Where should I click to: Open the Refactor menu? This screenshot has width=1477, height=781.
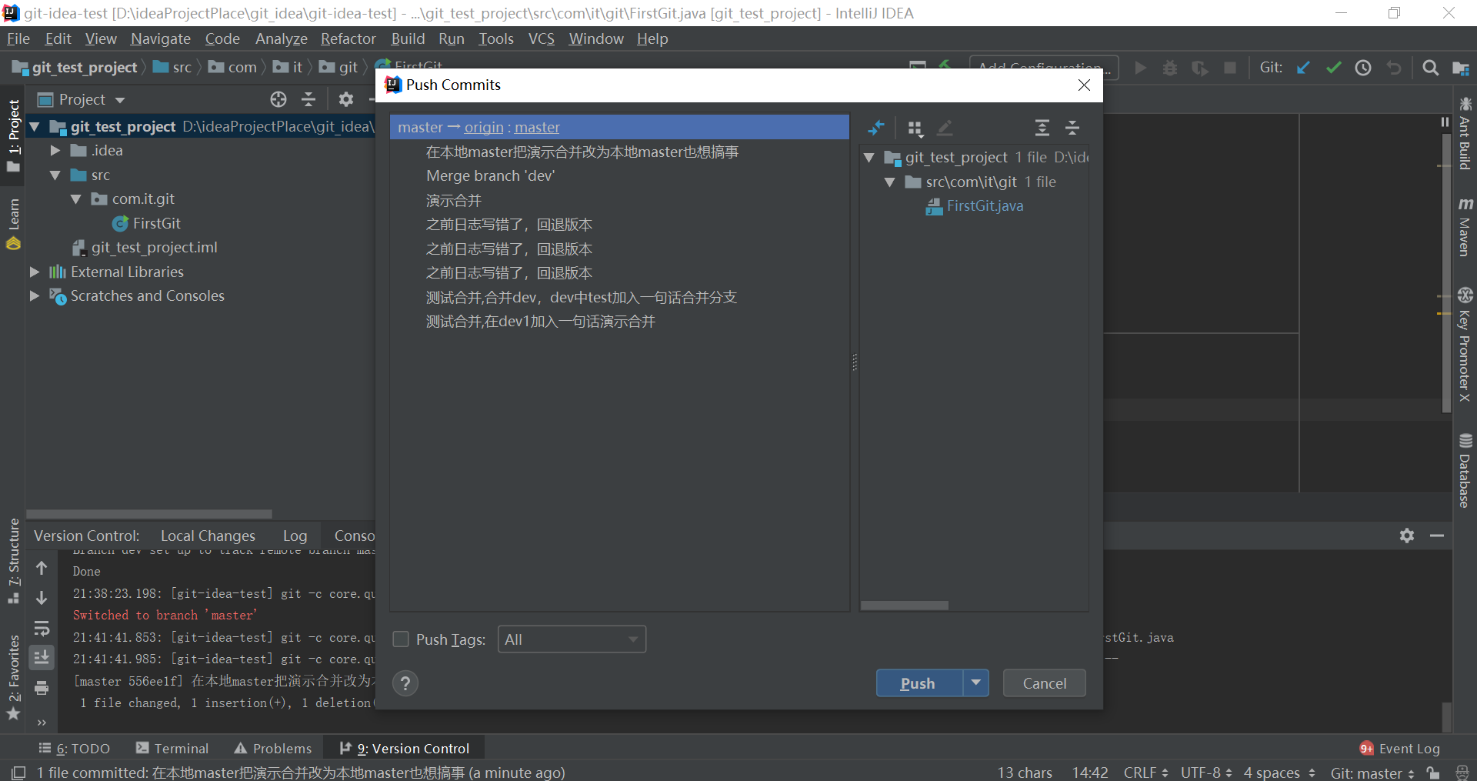[348, 38]
